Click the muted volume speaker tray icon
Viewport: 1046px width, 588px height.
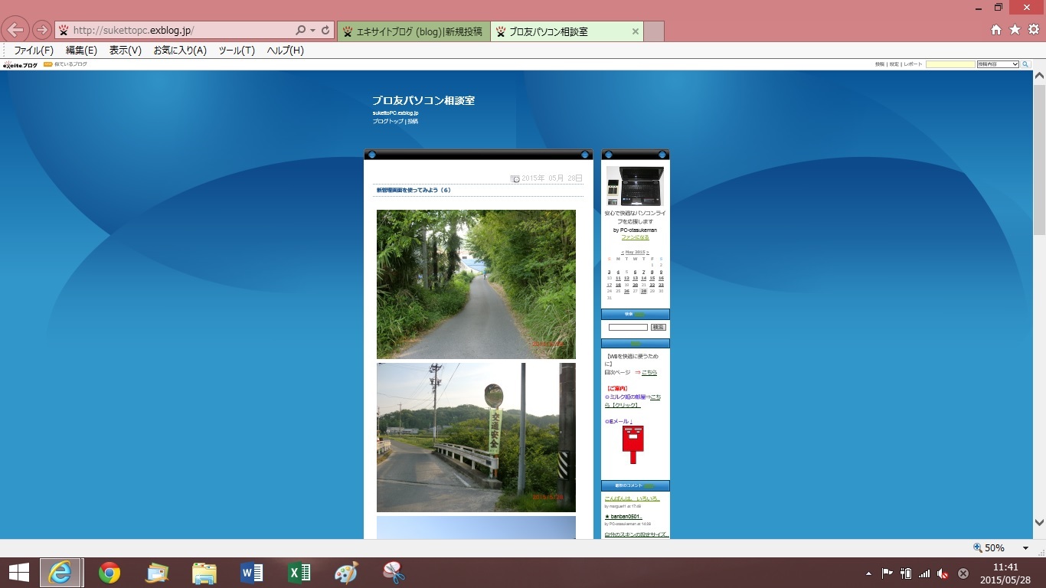[x=943, y=573]
